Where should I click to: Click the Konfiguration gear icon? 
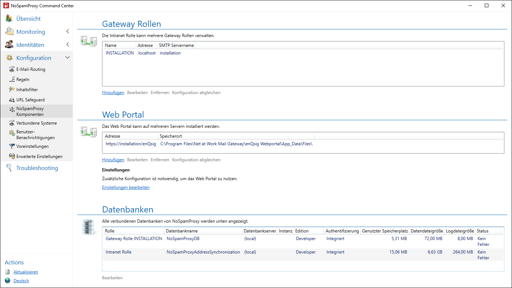click(x=9, y=58)
